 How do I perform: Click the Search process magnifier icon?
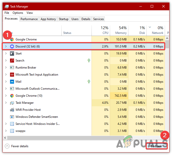12,61
